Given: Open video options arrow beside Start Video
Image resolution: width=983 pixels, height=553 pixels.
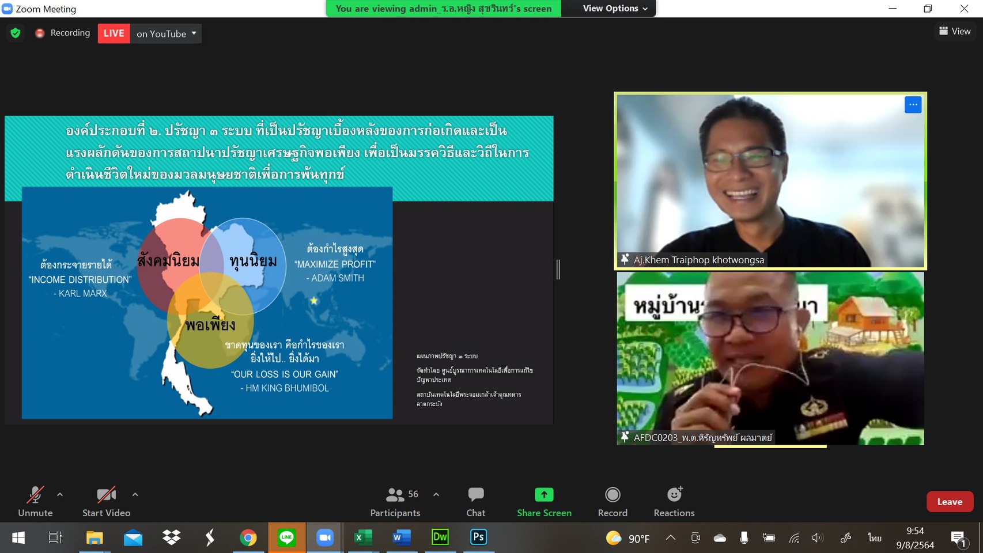Looking at the screenshot, I should pyautogui.click(x=135, y=494).
